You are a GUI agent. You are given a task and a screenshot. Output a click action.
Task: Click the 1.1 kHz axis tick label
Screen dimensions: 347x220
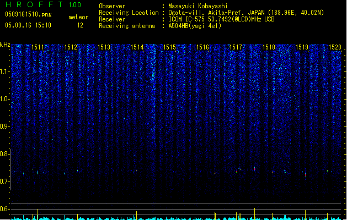click(4, 71)
